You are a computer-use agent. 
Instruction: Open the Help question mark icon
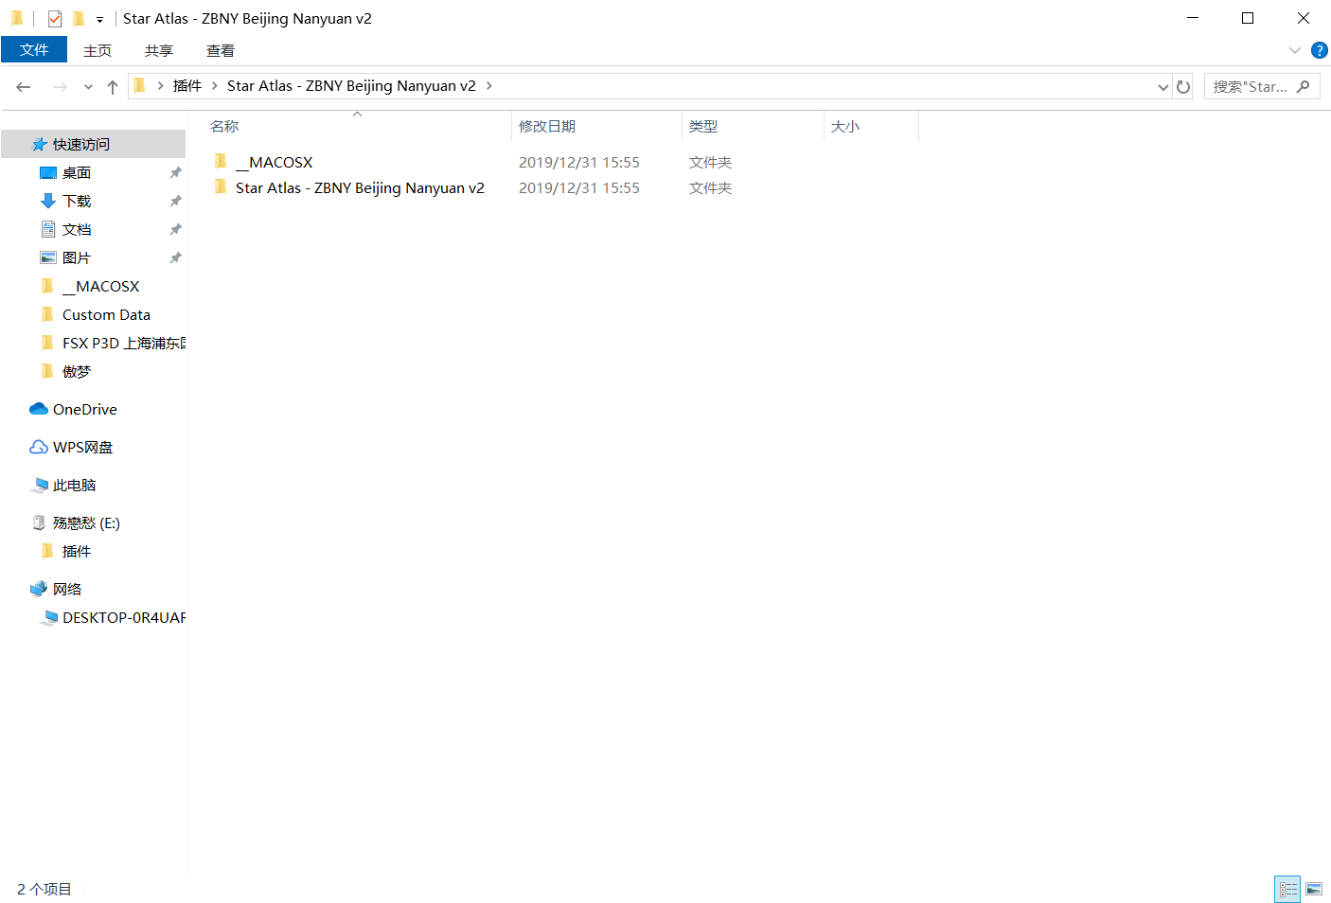1319,50
